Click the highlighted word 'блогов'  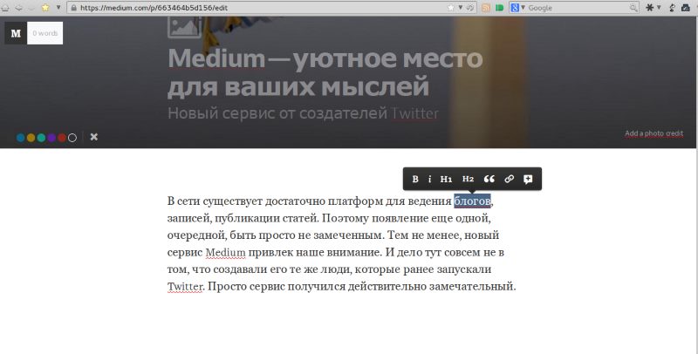tap(472, 201)
